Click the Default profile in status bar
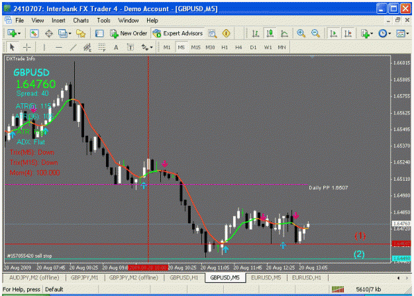The width and height of the screenshot is (414, 296). pyautogui.click(x=54, y=289)
